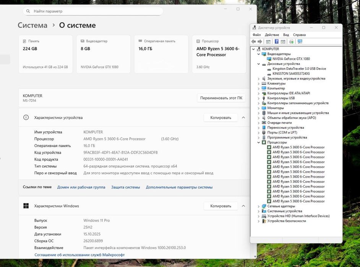Open Соглашение об использовании служб Майкрософт link
This screenshot has height=267, width=360.
pyautogui.click(x=79, y=255)
